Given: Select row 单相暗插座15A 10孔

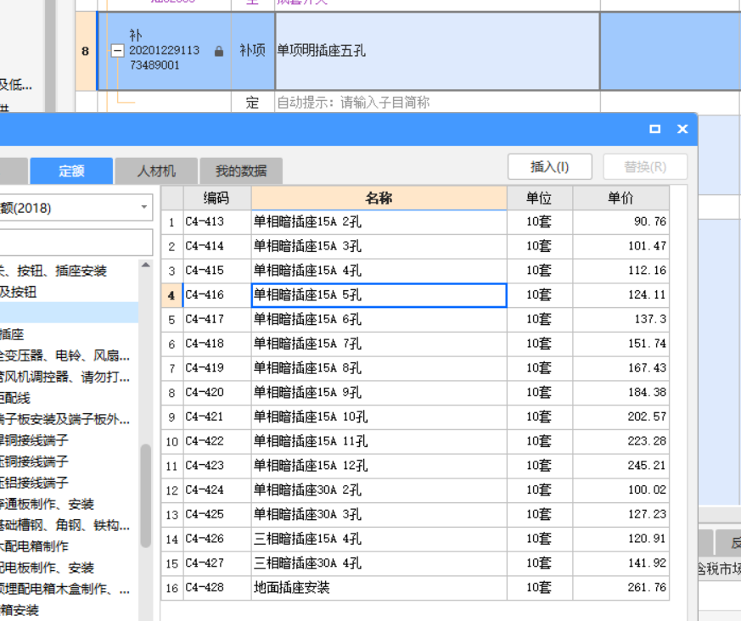Looking at the screenshot, I should (379, 417).
